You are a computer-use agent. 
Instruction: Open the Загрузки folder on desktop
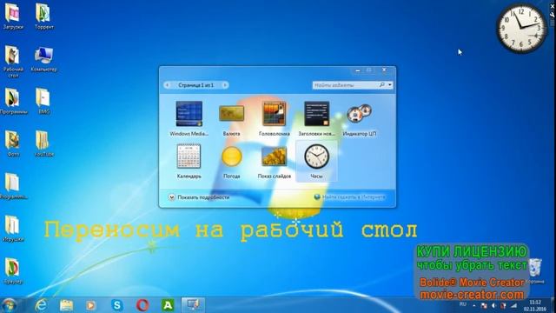coord(13,17)
